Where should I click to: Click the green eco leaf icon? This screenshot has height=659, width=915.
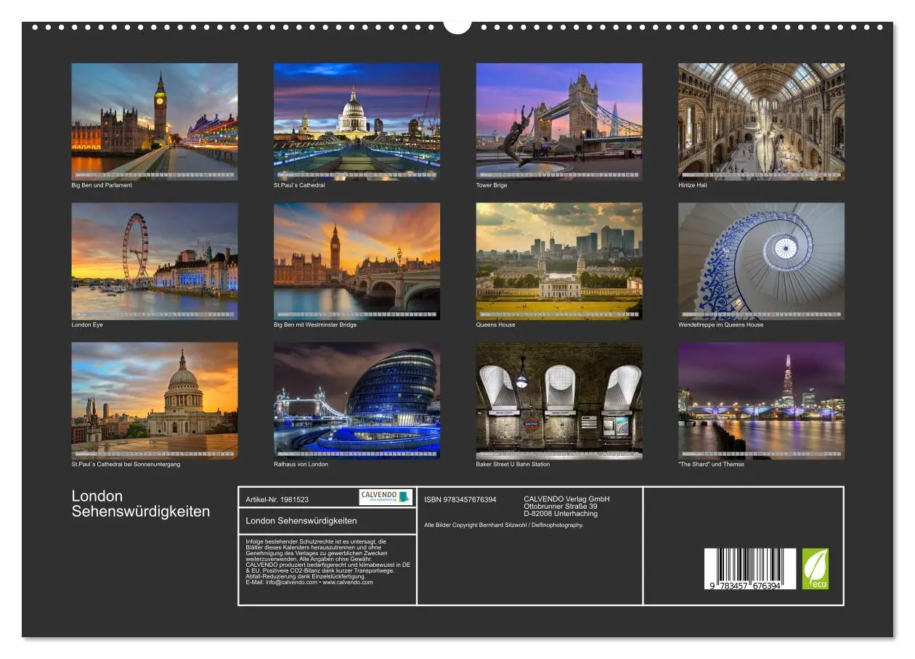coord(815,568)
